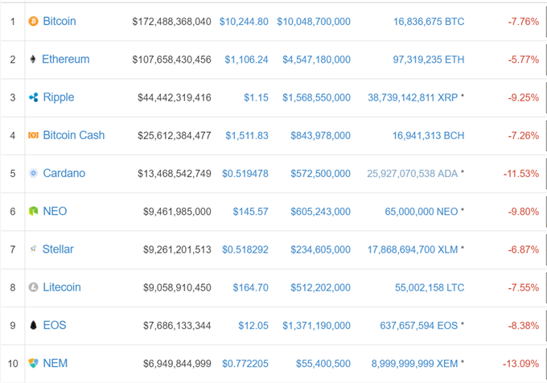This screenshot has height=383, width=547.
Task: Open the Cardano name link
Action: (64, 173)
